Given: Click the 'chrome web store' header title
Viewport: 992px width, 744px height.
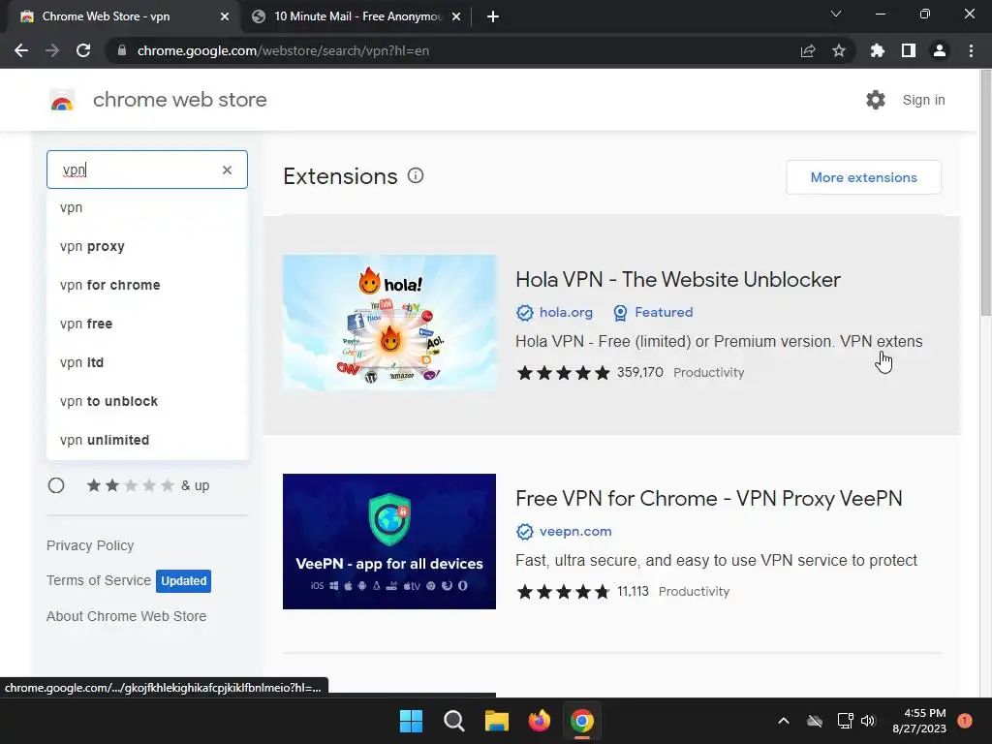Looking at the screenshot, I should tap(179, 100).
